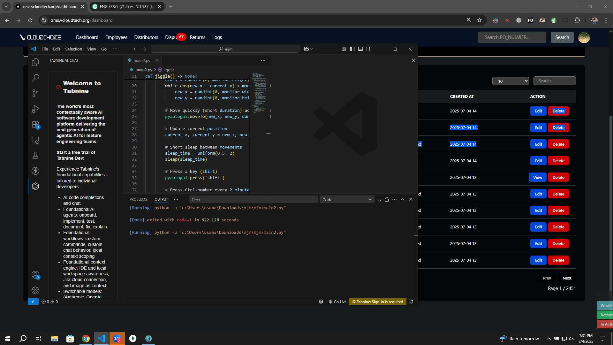The width and height of the screenshot is (613, 345).
Task: Open output panel more actions menu
Action: pos(395,199)
